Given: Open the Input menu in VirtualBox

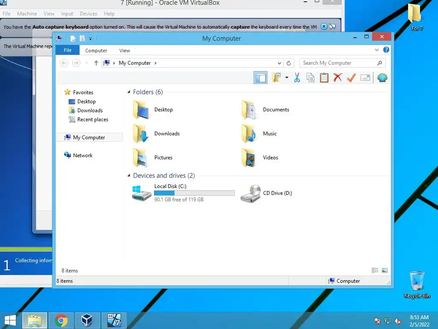Looking at the screenshot, I should 67,13.
